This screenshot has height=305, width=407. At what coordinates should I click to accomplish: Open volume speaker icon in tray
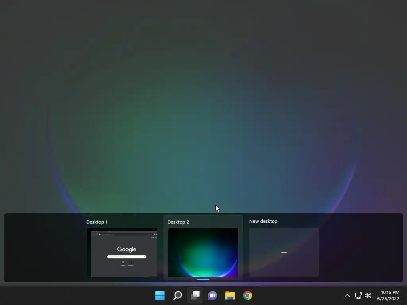coord(368,295)
